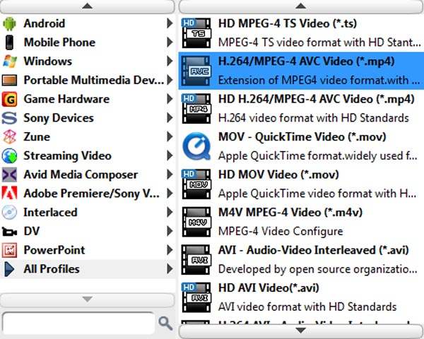
Task: Click 'MPEG-4 Video Configure' description
Action: (281, 232)
